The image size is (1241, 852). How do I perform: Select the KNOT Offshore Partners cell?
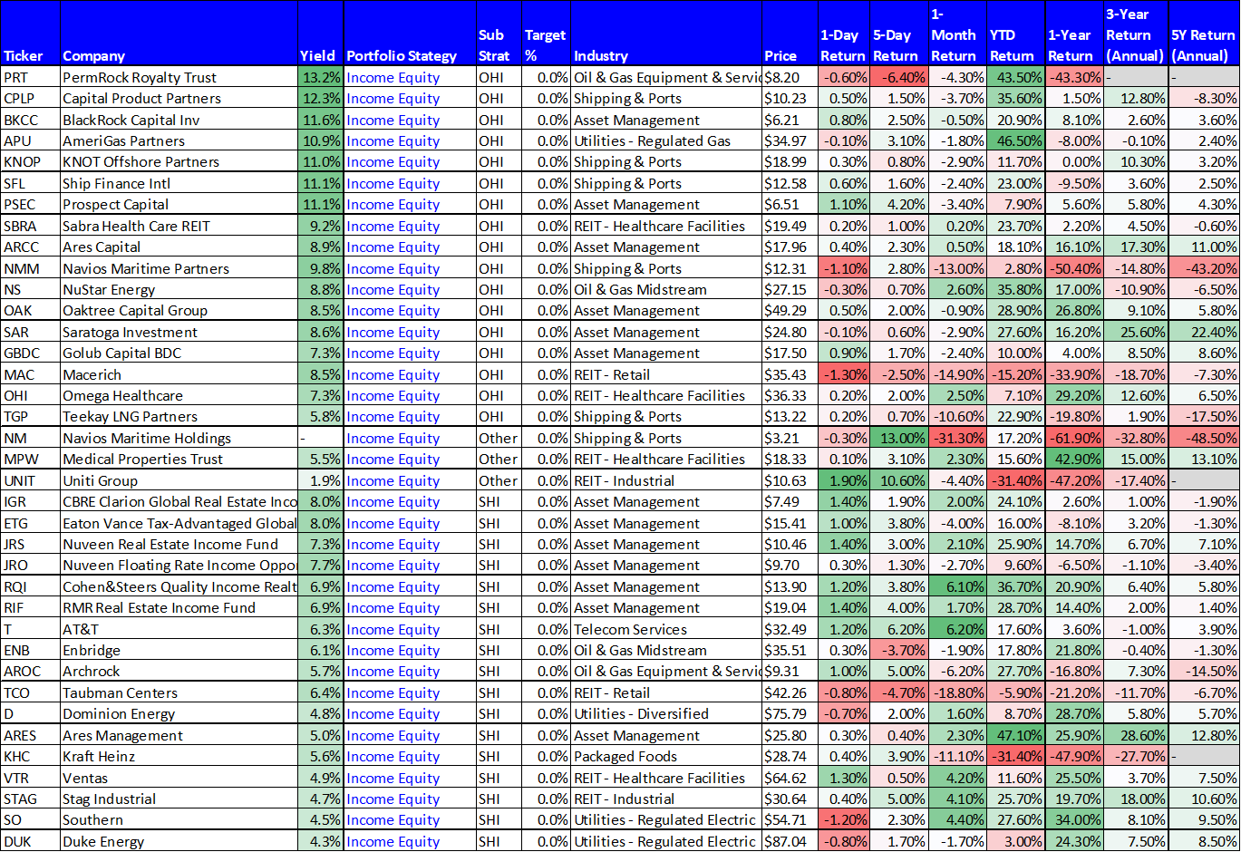tap(179, 162)
